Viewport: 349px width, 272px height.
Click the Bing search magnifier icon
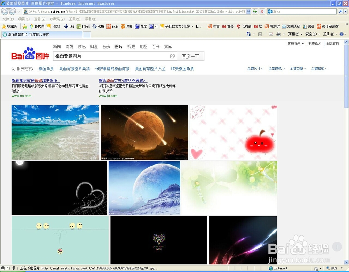[340, 12]
